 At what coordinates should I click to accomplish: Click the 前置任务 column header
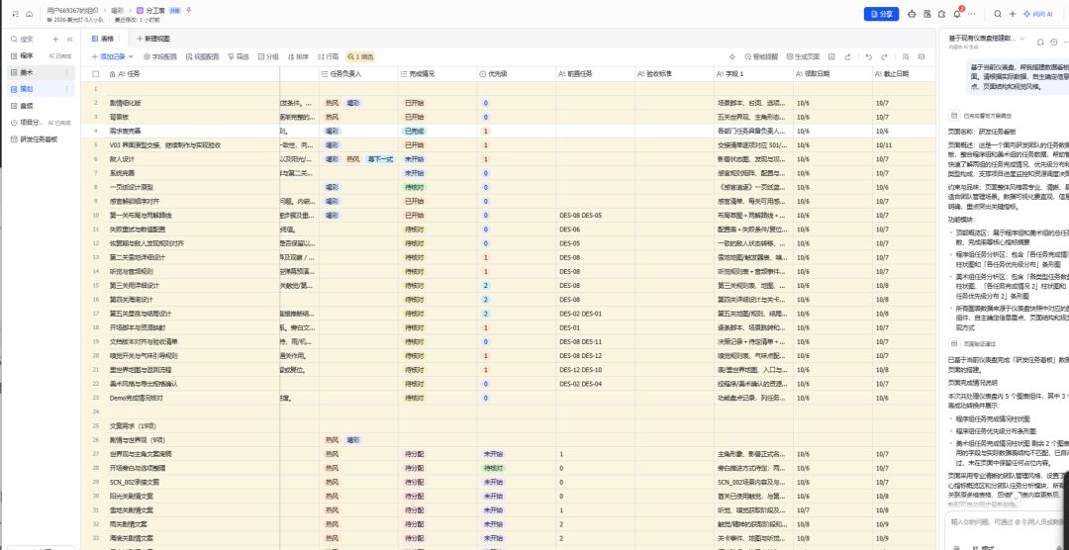point(596,73)
